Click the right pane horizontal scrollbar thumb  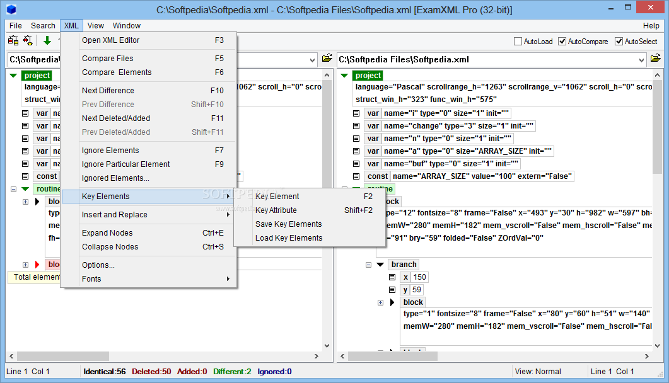click(x=393, y=356)
